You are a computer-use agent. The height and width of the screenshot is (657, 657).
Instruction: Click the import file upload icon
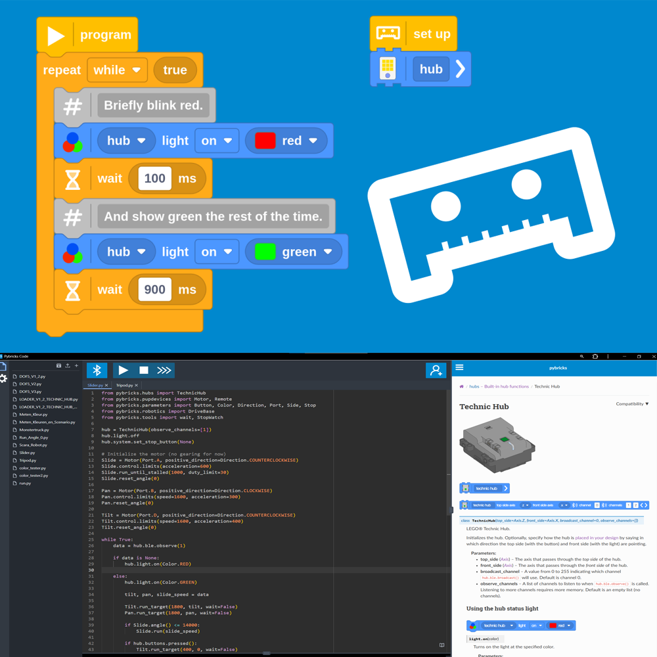pyautogui.click(x=68, y=366)
